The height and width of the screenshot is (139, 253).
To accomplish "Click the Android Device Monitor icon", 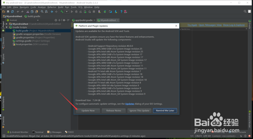I will pyautogui.click(x=125, y=12).
